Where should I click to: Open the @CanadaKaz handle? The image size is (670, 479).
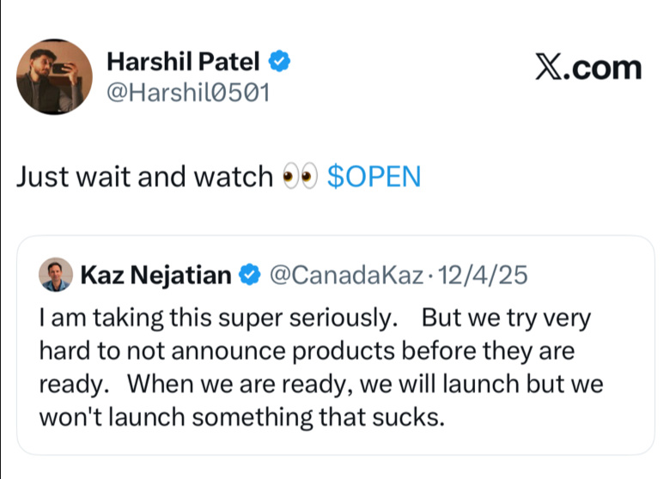coord(346,275)
